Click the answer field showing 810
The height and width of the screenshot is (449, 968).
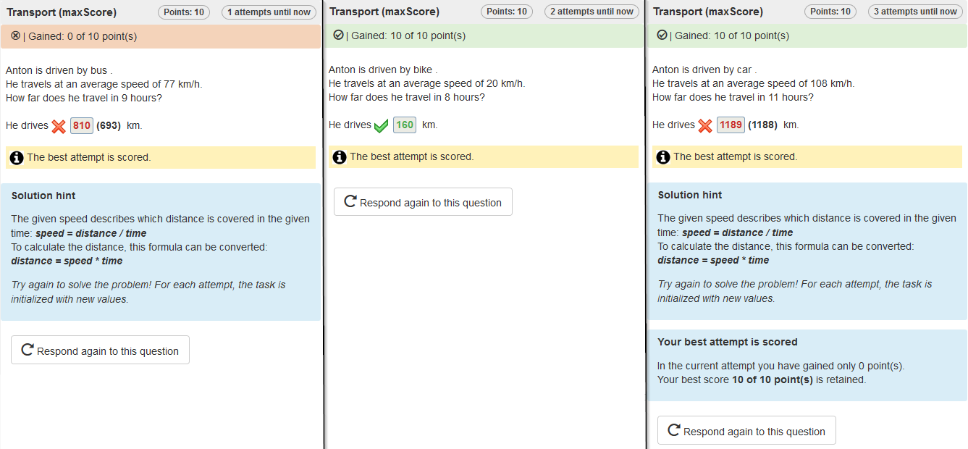coord(82,125)
